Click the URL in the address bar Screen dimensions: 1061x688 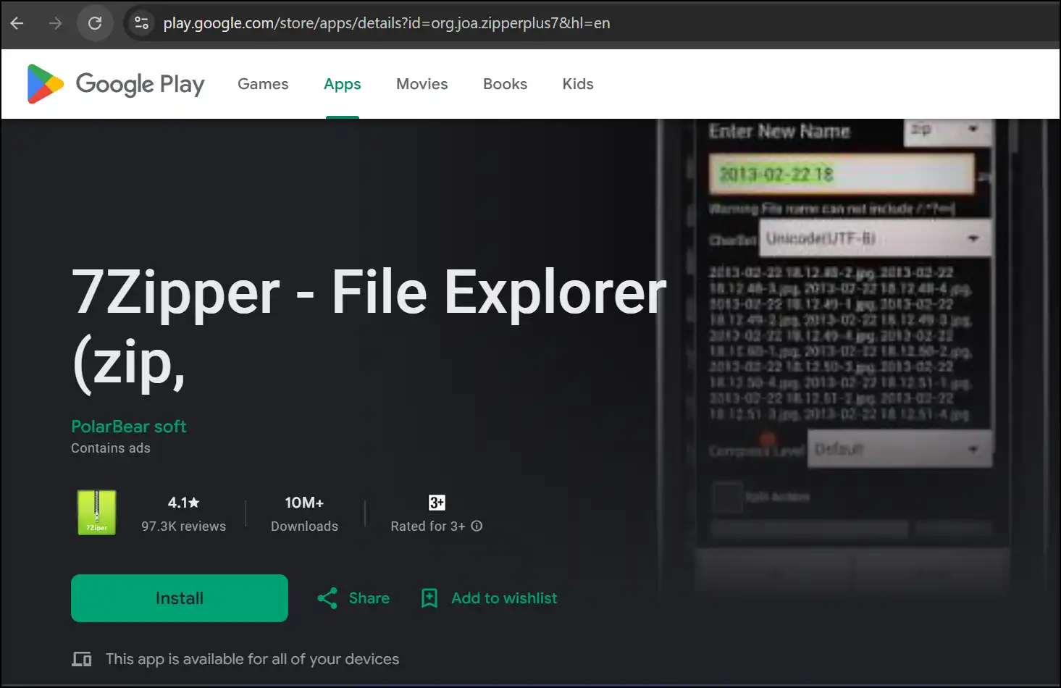tap(387, 23)
